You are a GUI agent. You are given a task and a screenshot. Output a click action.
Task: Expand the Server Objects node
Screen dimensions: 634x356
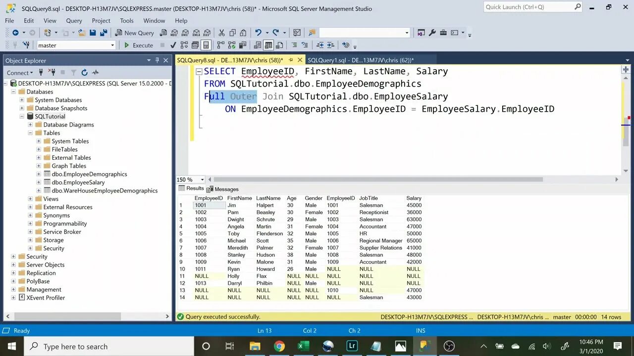pos(13,265)
